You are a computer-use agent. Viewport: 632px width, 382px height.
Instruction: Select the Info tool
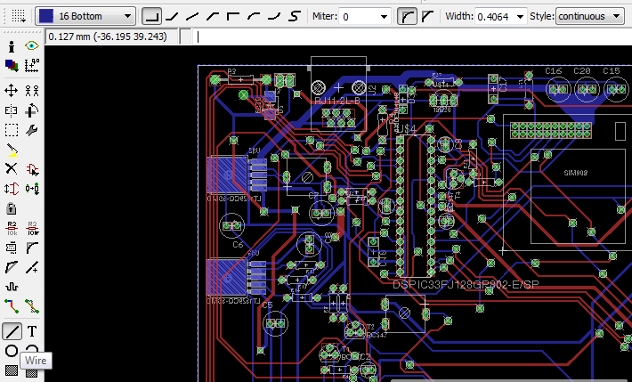click(x=12, y=45)
